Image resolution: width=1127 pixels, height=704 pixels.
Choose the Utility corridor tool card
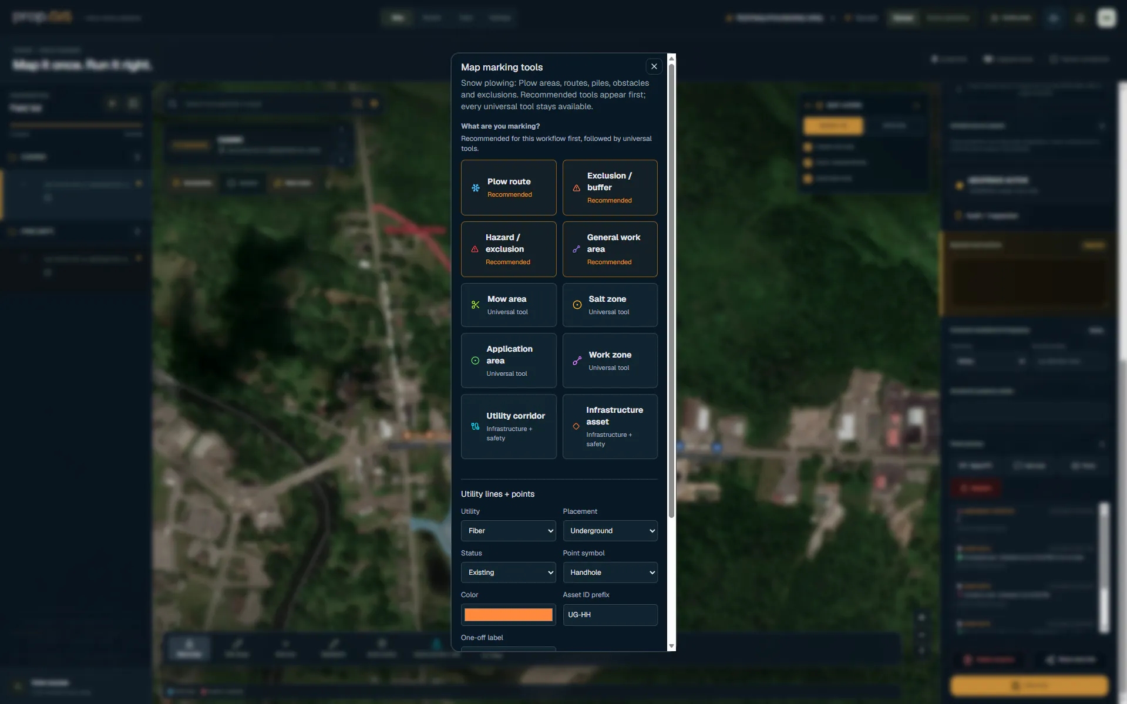coord(509,426)
